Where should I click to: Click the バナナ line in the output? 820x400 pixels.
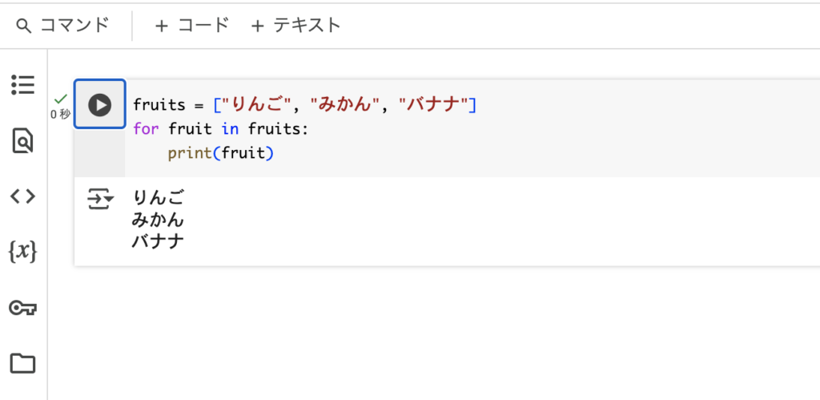[158, 242]
